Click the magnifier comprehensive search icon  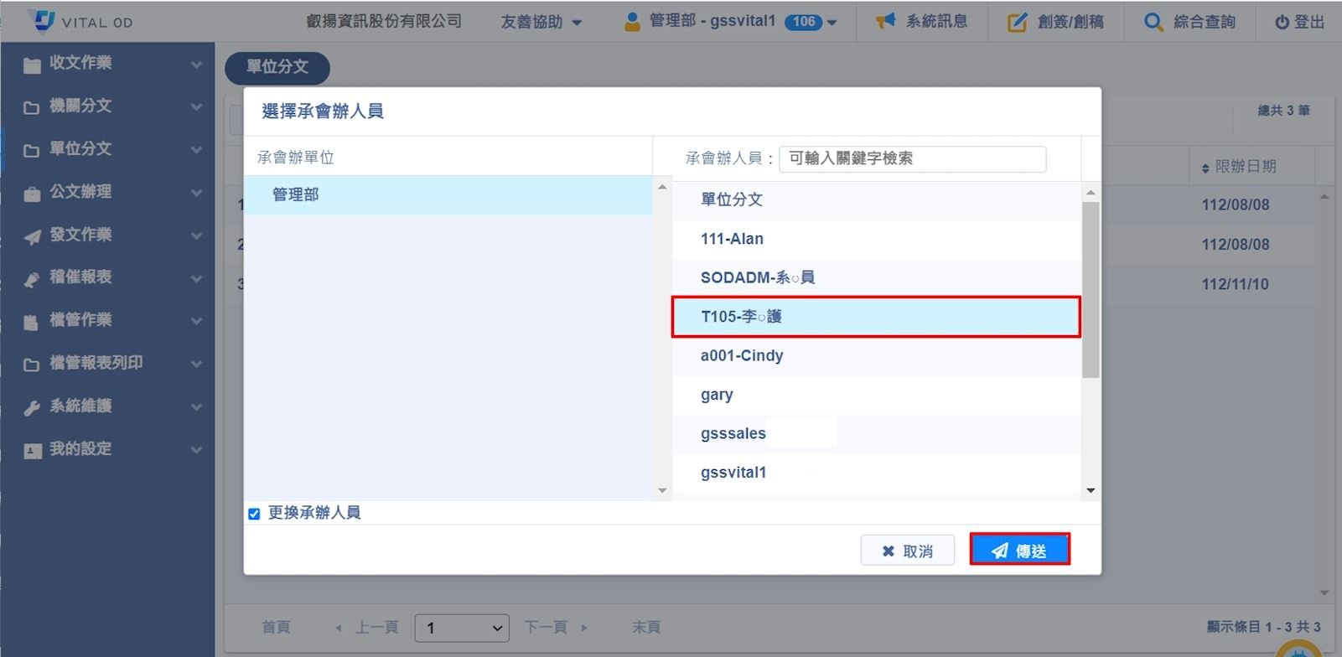(x=1153, y=22)
